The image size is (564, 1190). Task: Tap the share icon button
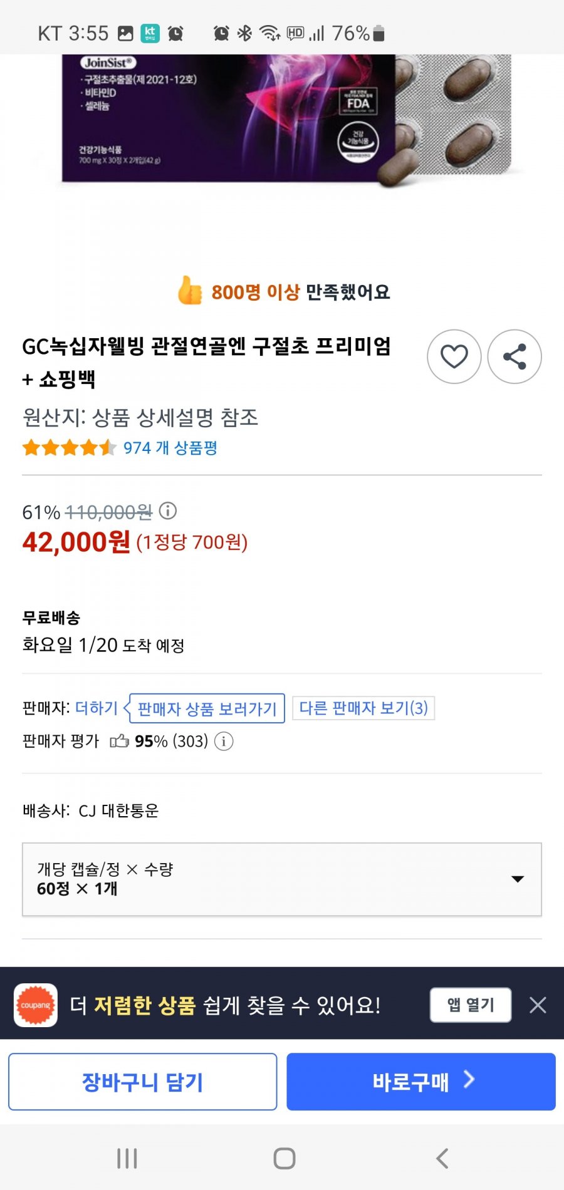coord(514,357)
